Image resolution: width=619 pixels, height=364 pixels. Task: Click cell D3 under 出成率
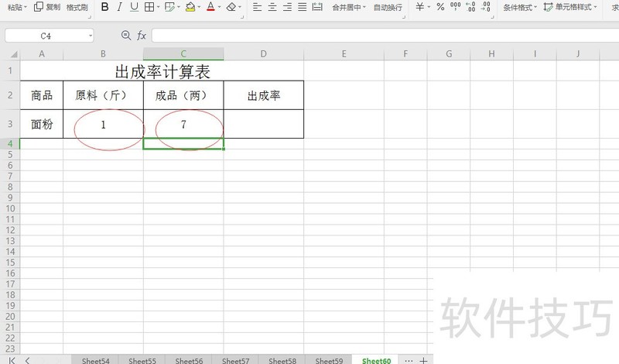tap(263, 124)
